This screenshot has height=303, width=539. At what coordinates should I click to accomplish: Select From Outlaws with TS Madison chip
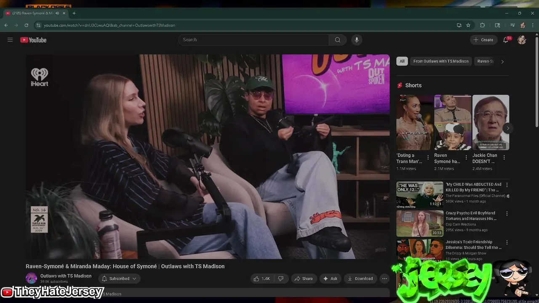pyautogui.click(x=441, y=61)
